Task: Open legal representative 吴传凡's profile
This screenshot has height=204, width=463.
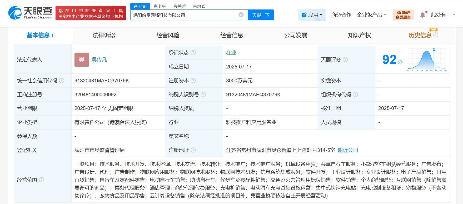Action: (99, 59)
